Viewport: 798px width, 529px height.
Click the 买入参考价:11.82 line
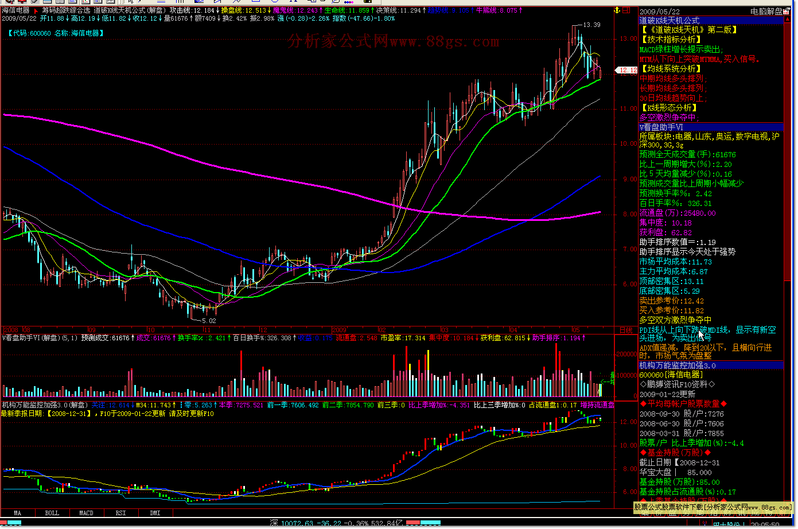click(672, 310)
